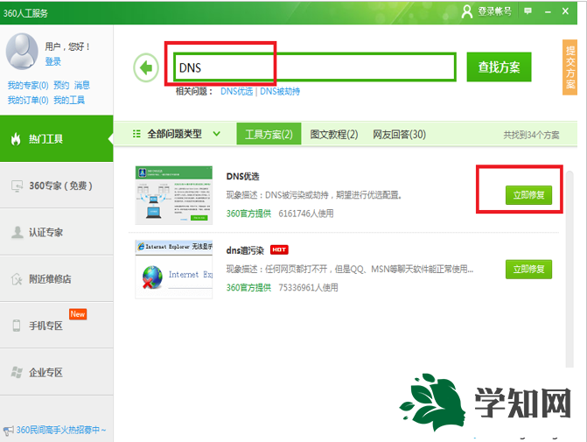This screenshot has width=587, height=442.
Task: Click the Windows flag icon beside 企业专区
Action: [x=17, y=372]
